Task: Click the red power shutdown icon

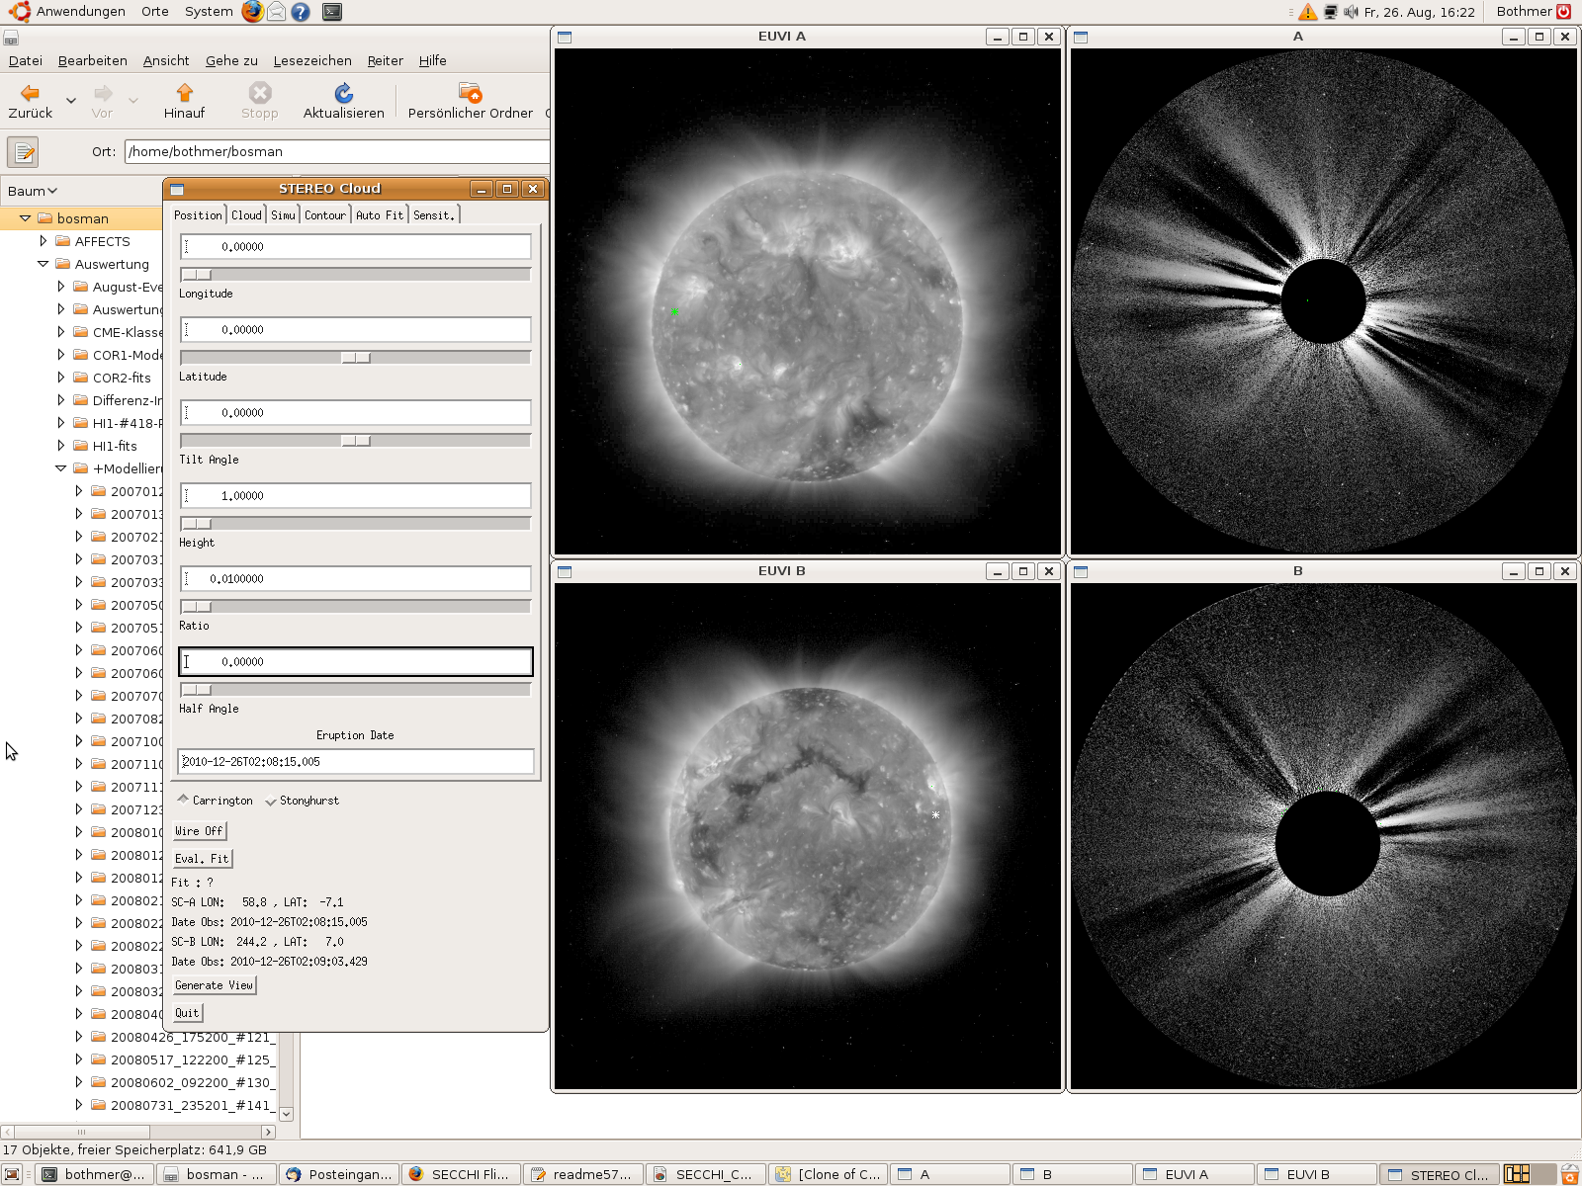Action: pos(1564,12)
